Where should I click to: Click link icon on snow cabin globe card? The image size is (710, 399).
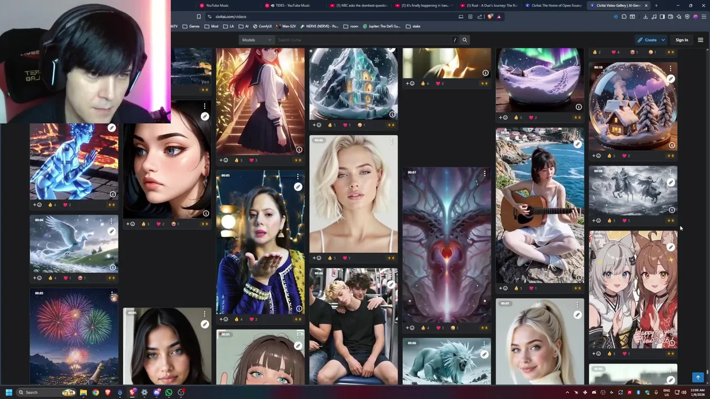[671, 79]
